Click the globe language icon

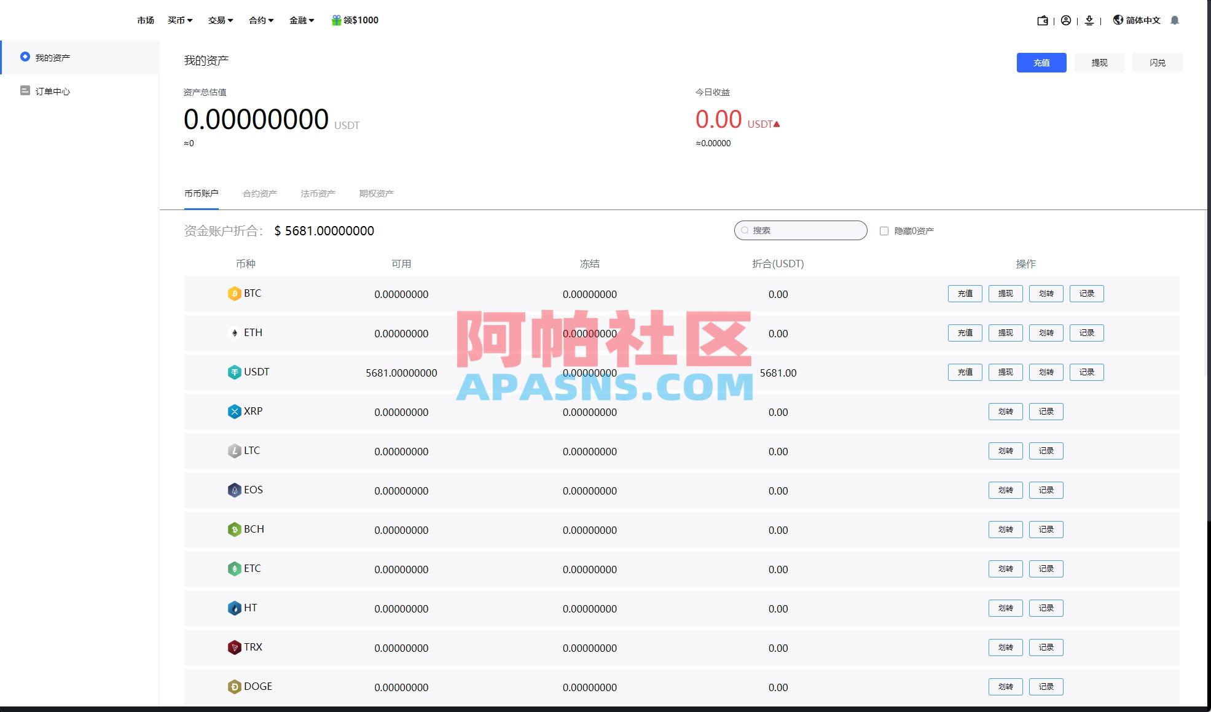coord(1118,20)
